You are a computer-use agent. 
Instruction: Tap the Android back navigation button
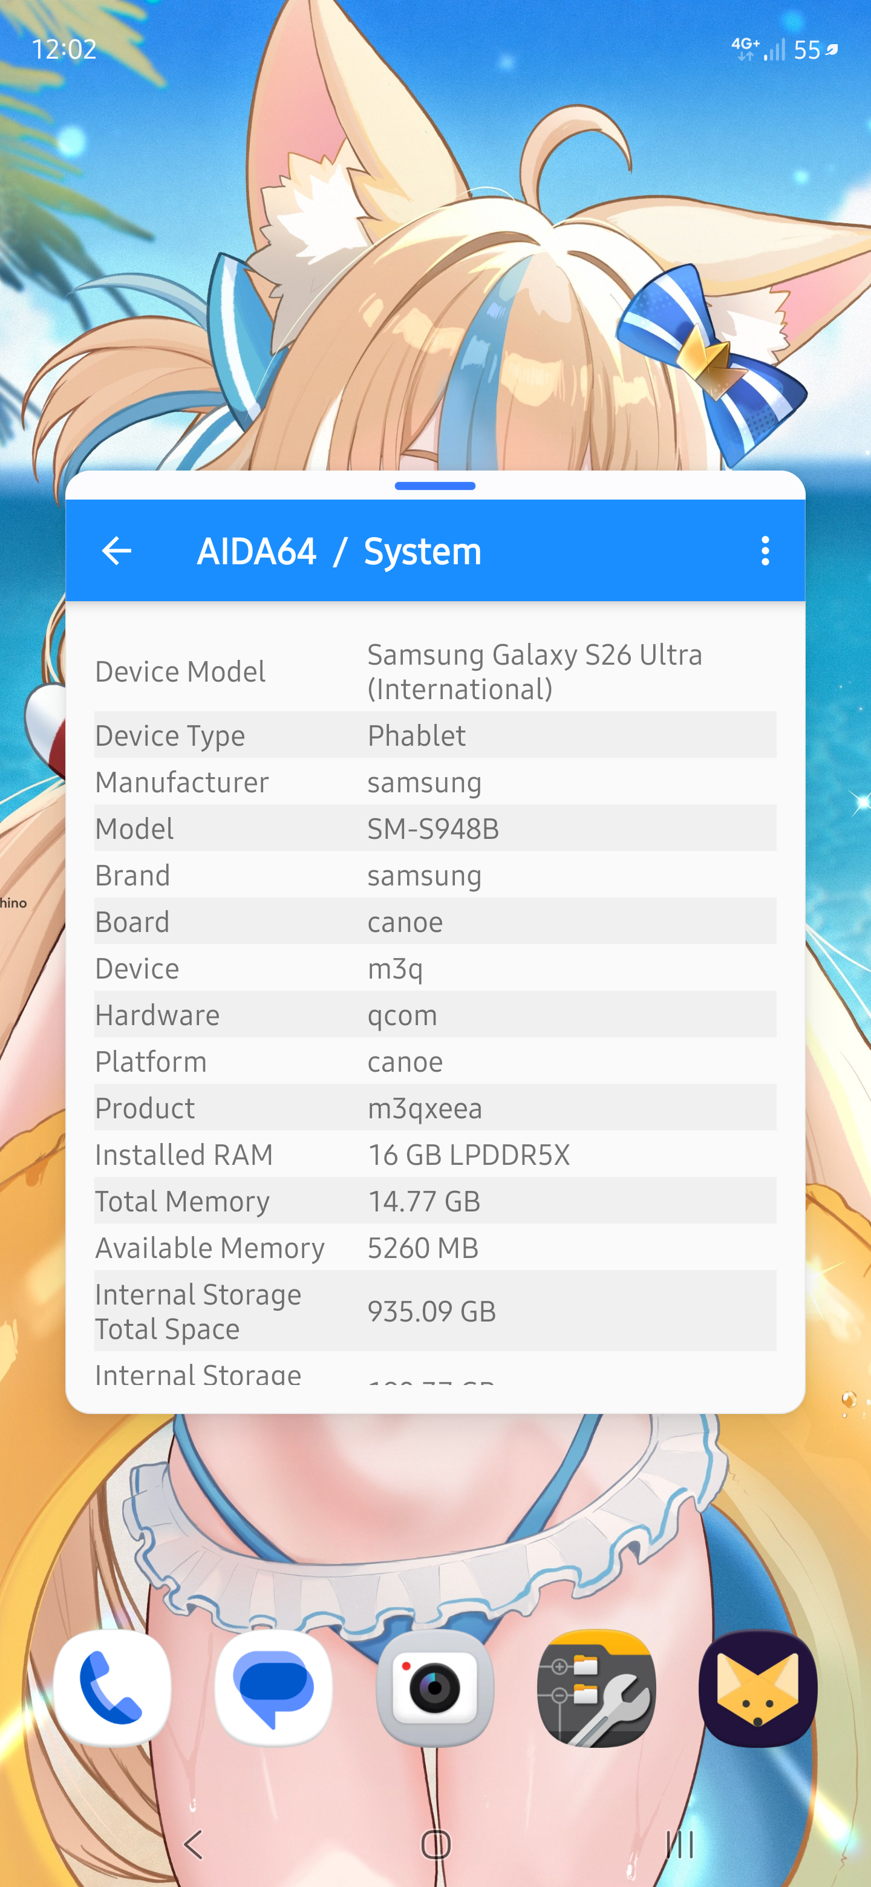(x=194, y=1845)
